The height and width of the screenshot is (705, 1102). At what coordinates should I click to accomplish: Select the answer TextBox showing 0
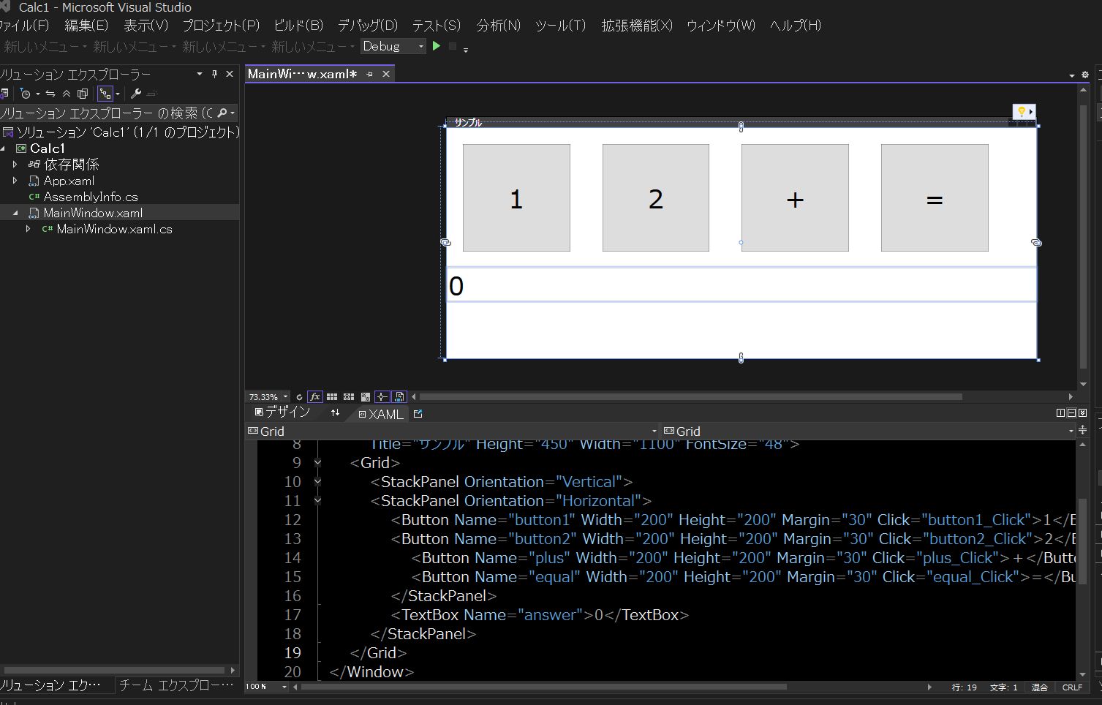[741, 284]
